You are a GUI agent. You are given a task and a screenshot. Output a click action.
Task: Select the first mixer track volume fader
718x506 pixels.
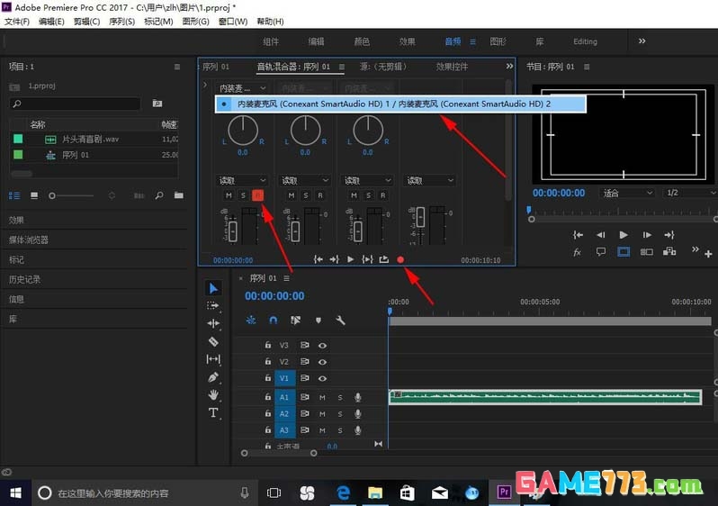(x=233, y=230)
